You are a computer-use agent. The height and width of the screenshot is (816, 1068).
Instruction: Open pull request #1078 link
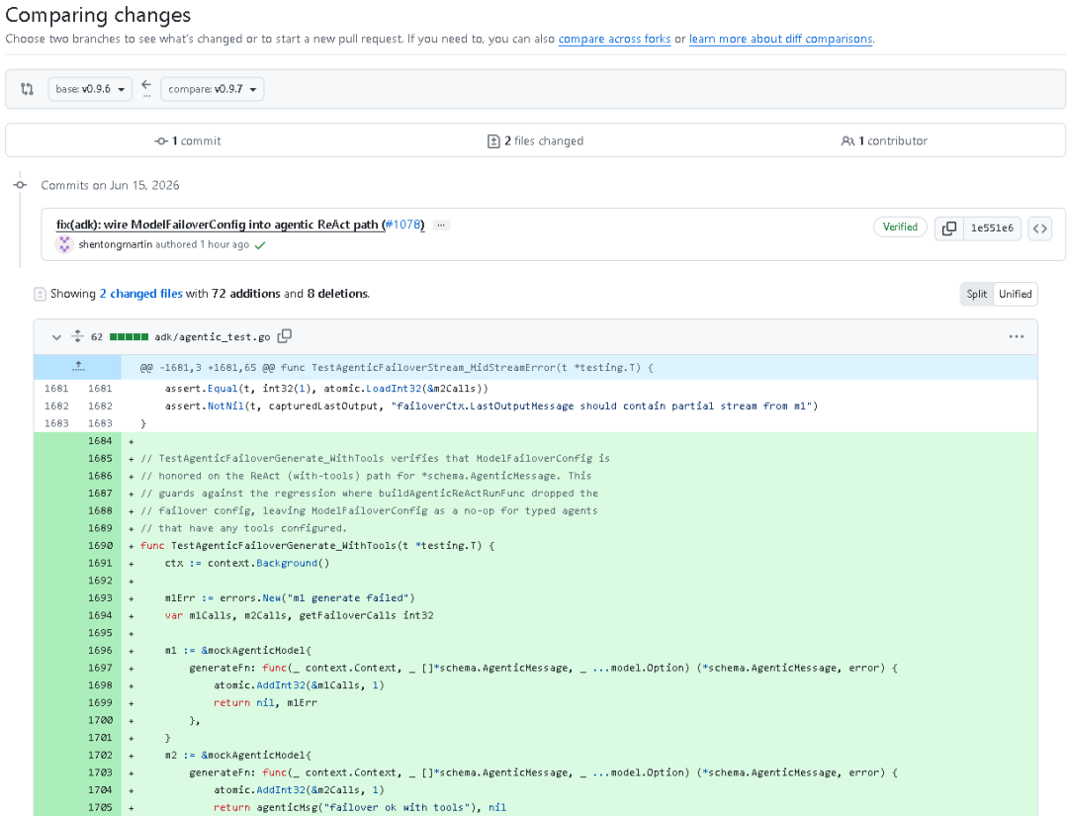point(402,225)
